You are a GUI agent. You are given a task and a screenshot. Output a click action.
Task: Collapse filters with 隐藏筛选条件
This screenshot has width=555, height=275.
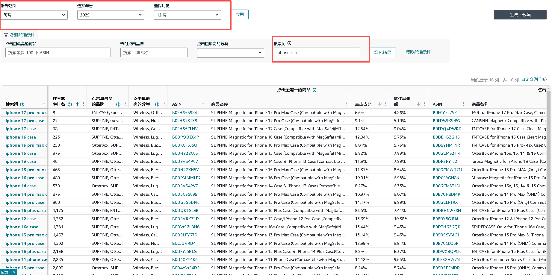(20, 35)
